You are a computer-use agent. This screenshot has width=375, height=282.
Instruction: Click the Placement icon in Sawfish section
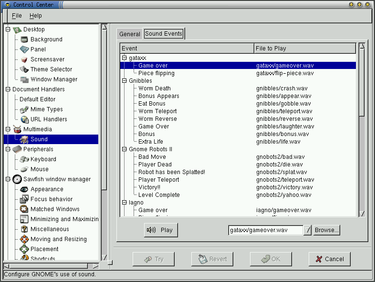click(x=24, y=249)
